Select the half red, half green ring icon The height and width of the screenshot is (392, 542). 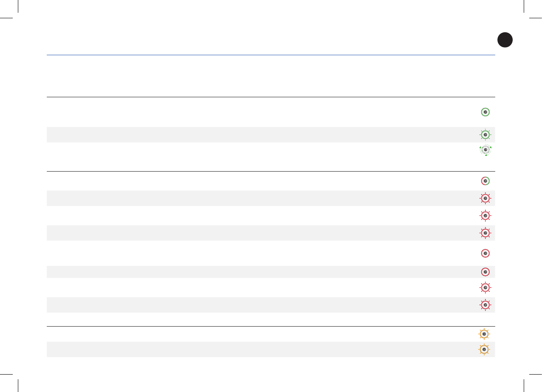[485, 181]
